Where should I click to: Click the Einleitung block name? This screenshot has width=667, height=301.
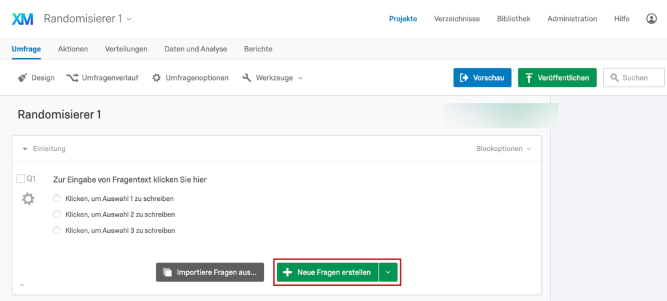click(49, 149)
